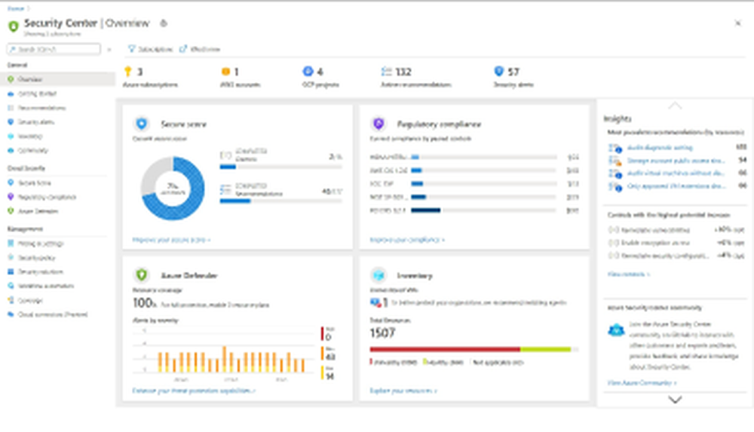Image resolution: width=754 pixels, height=432 pixels.
Task: Click Remediate security configurations control row
Action: pyautogui.click(x=676, y=256)
